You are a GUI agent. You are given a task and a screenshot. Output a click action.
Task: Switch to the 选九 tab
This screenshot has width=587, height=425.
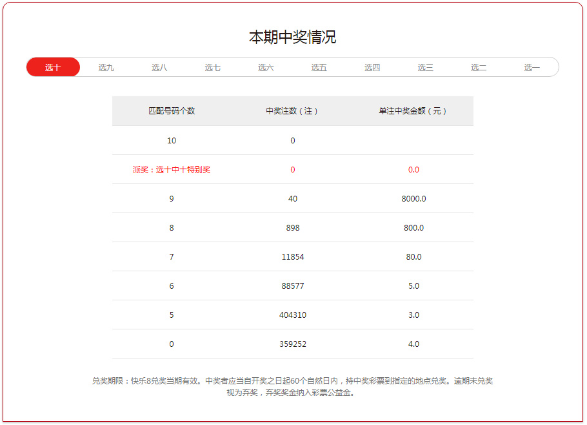106,67
